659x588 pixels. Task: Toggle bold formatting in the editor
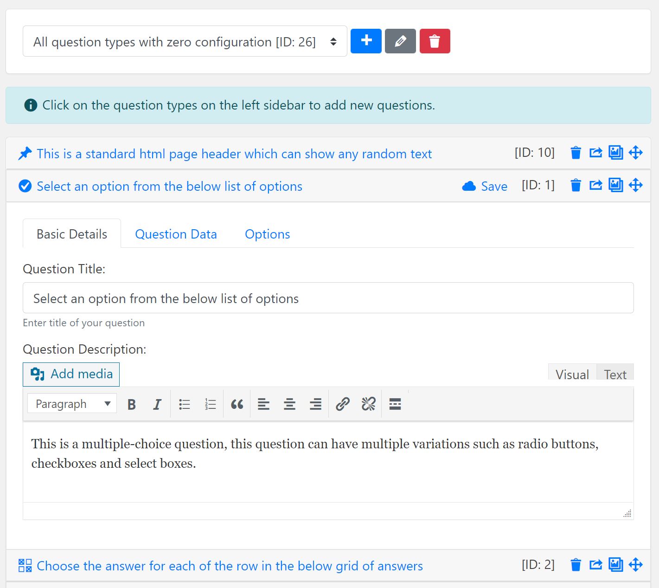click(132, 404)
